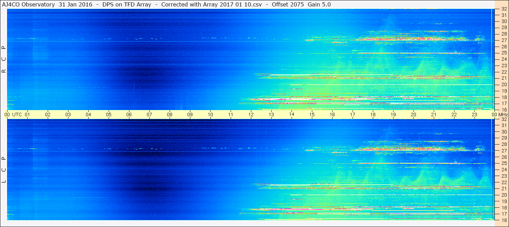The image size is (509, 227).
Task: Select hour 19 on the UTC time axis
Action: (x=393, y=115)
